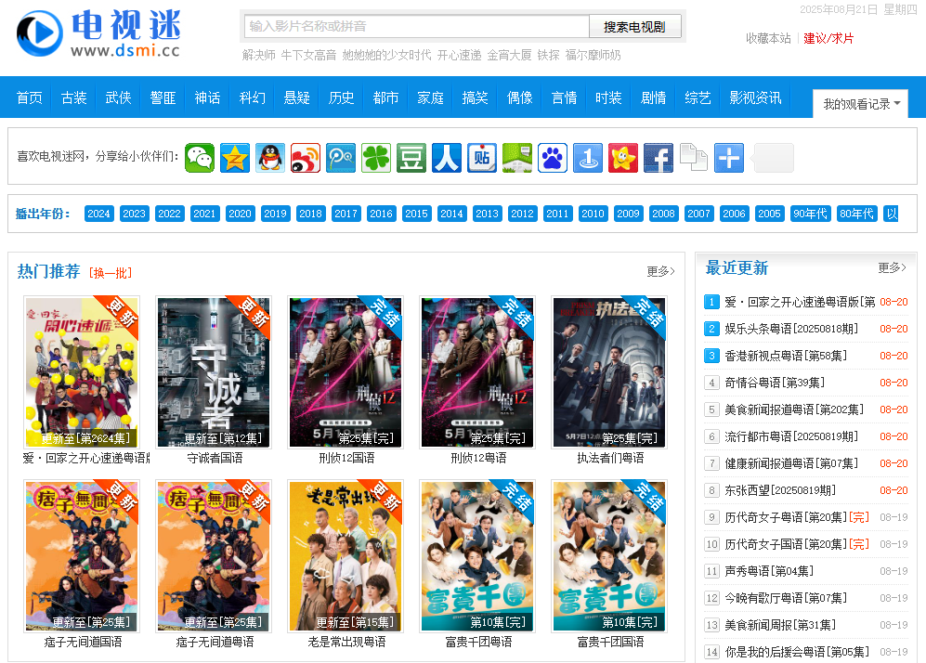Screen dimensions: 926x663
Task: Open the 我的观看记录 dropdown
Action: (860, 104)
